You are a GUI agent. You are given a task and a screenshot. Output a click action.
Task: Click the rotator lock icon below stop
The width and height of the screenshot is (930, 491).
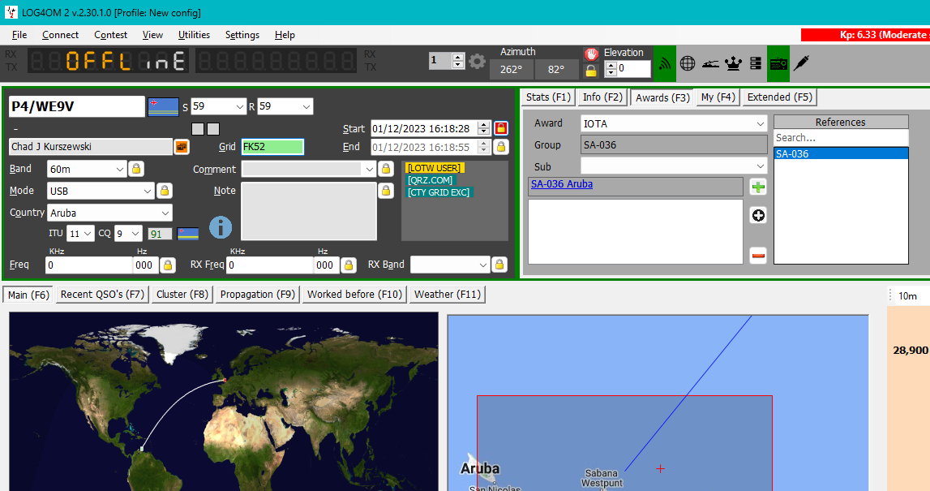click(x=591, y=71)
